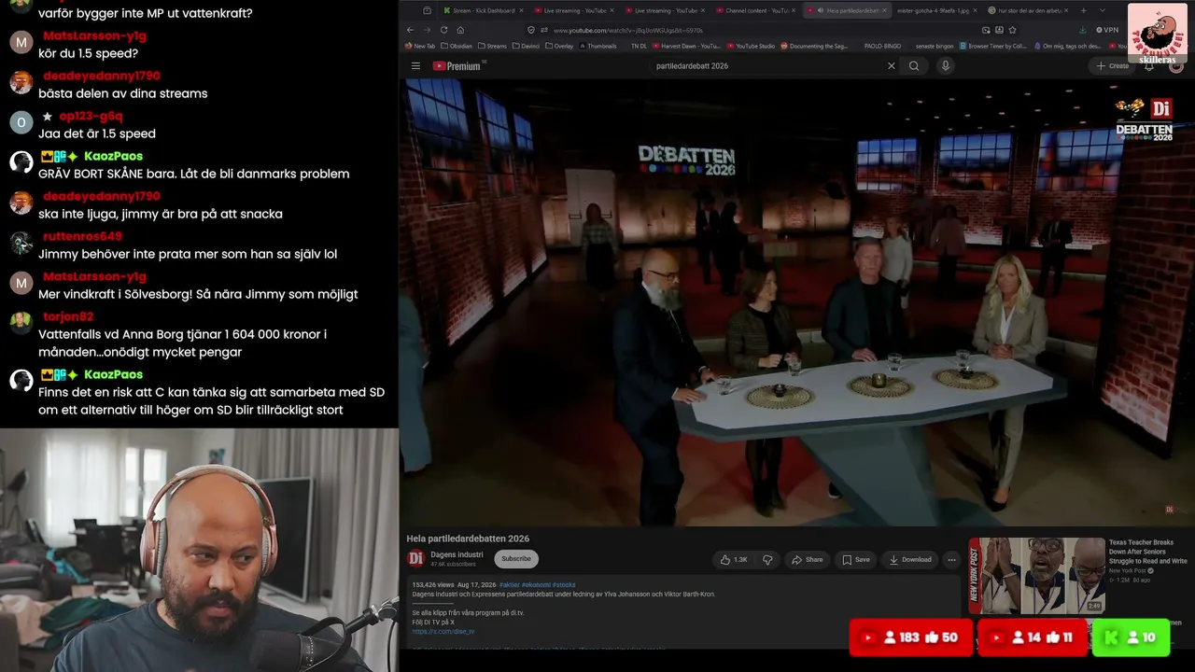This screenshot has height=672, width=1195.
Task: Open the YouTube Create button
Action: tap(1114, 65)
